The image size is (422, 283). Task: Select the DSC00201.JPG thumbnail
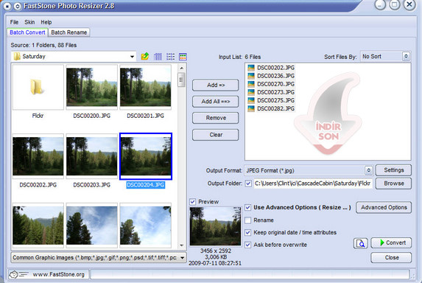click(x=145, y=87)
